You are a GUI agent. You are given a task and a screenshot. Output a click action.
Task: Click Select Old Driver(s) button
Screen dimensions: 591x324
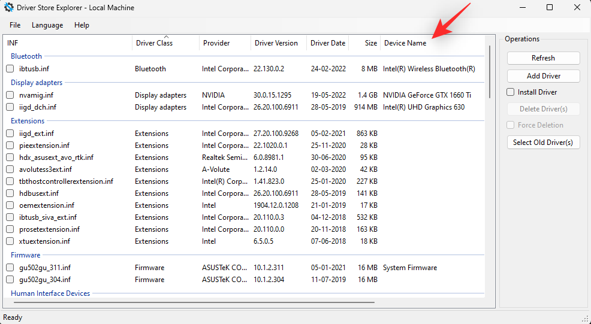pyautogui.click(x=543, y=142)
